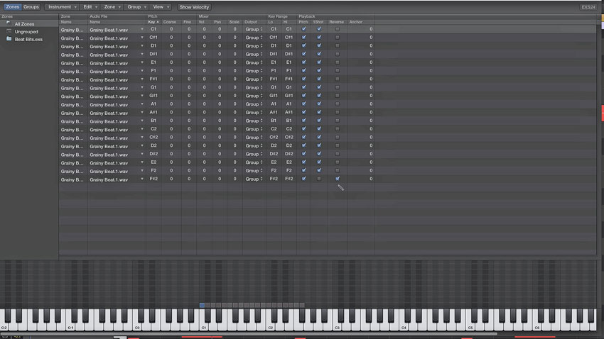The height and width of the screenshot is (339, 604).
Task: Click the Key Range Hi value E2
Action: coord(288,162)
